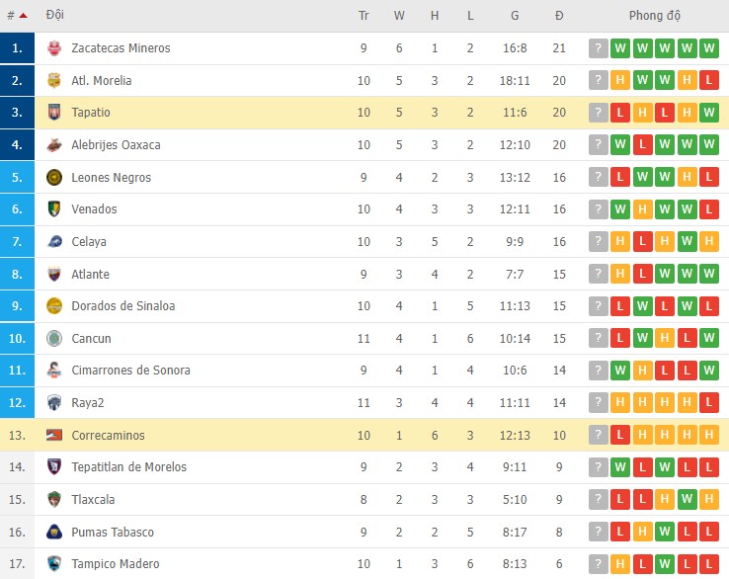Open the Correcaminos team page link
Image resolution: width=729 pixels, height=579 pixels.
[108, 436]
